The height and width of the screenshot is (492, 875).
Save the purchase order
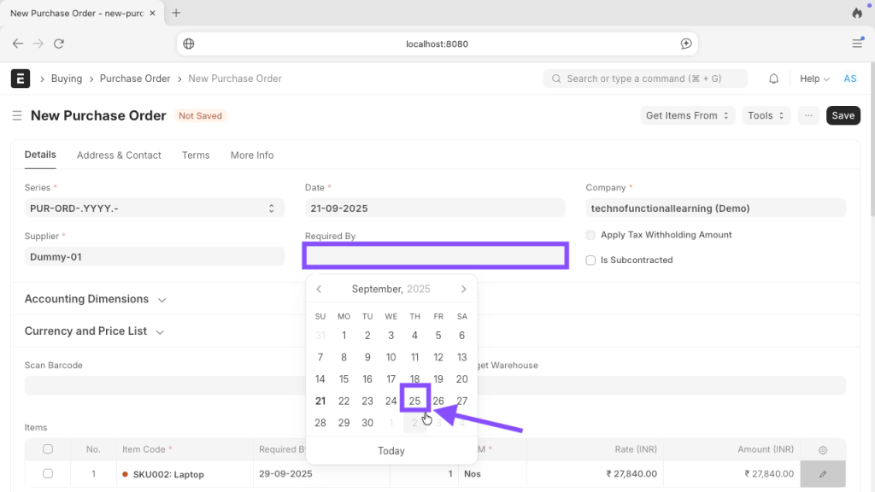(x=843, y=115)
